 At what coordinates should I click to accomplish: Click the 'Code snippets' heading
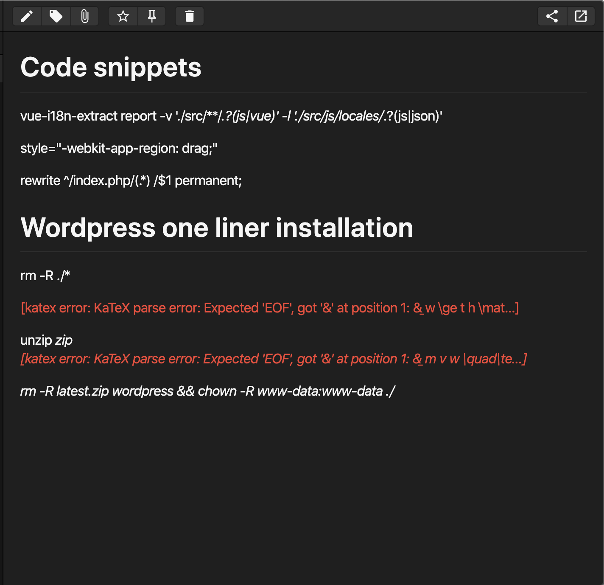pyautogui.click(x=111, y=67)
